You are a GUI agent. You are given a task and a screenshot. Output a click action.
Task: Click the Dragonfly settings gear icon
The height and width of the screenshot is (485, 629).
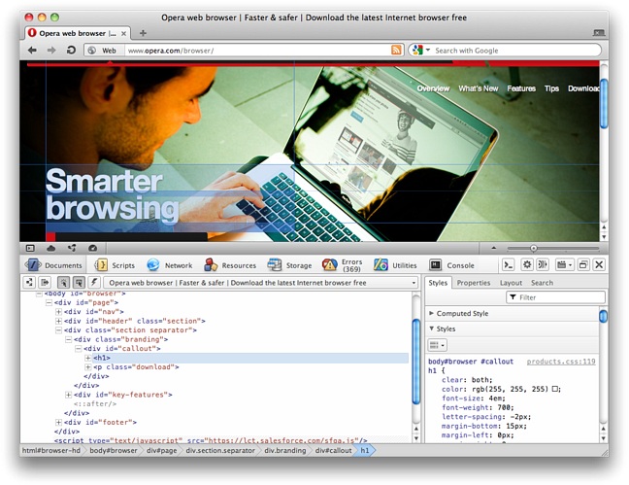pos(527,264)
